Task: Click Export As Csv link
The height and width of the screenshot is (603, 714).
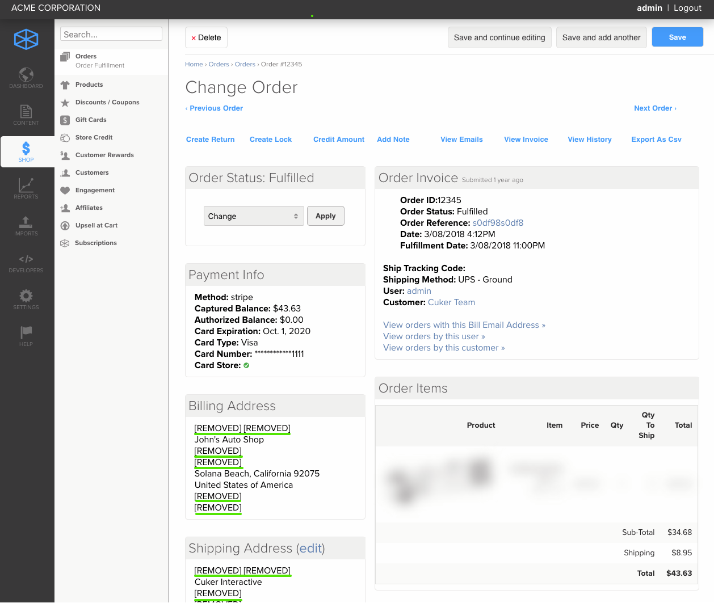Action: tap(656, 140)
